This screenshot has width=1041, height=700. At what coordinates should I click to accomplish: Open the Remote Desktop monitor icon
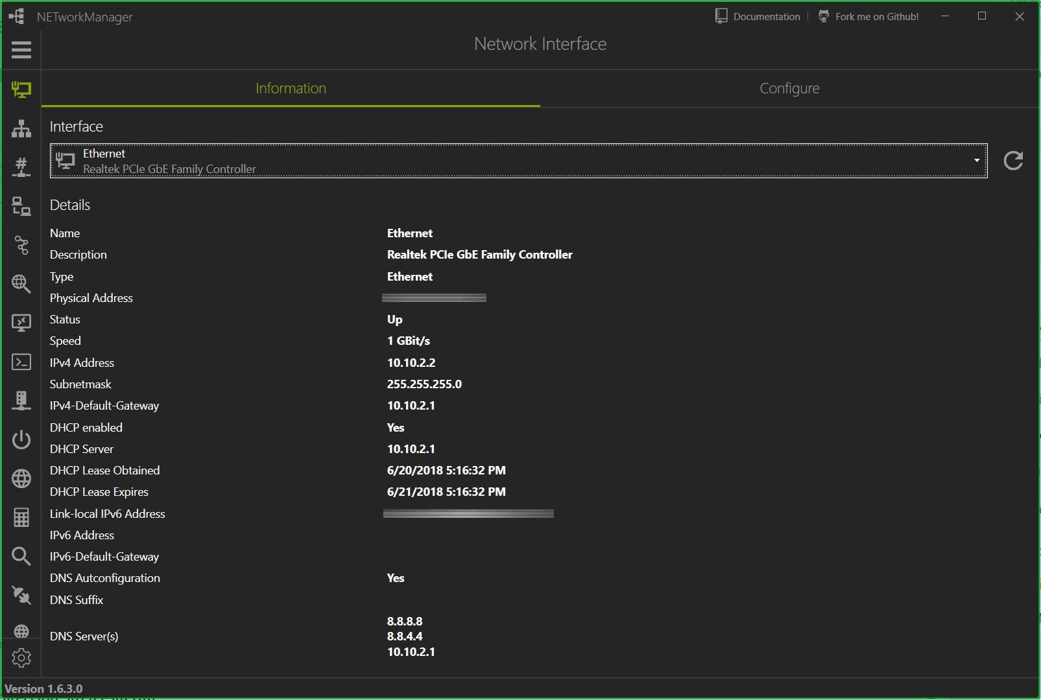coord(21,322)
